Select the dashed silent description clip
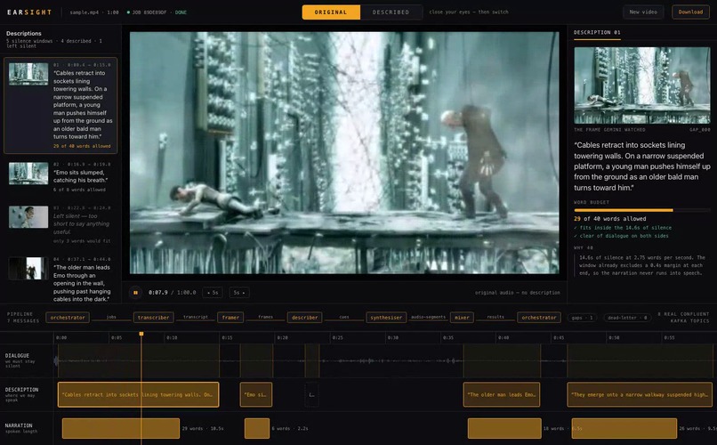Image resolution: width=717 pixels, height=445 pixels. click(311, 394)
